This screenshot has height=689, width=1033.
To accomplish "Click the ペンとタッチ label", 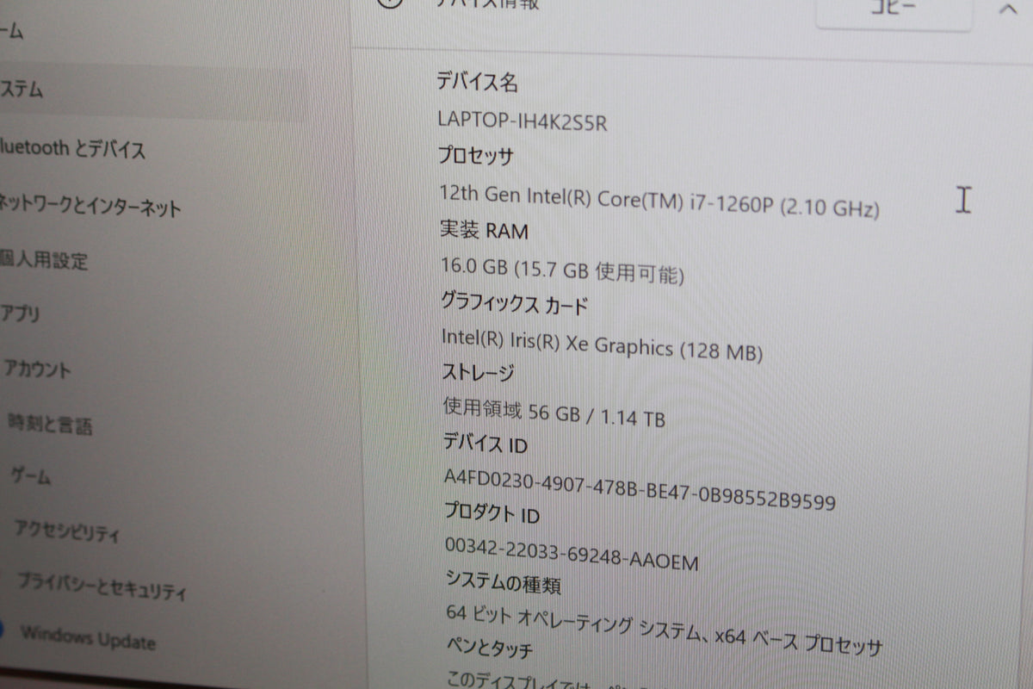I will point(489,648).
